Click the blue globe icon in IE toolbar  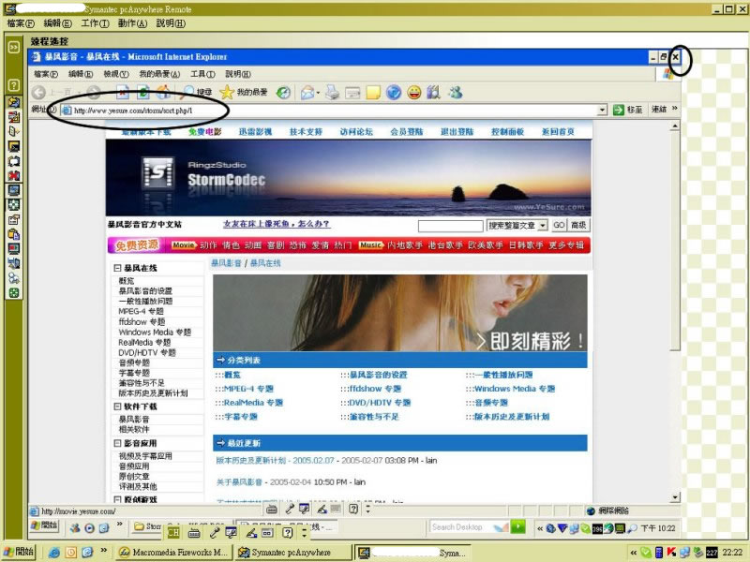point(394,92)
